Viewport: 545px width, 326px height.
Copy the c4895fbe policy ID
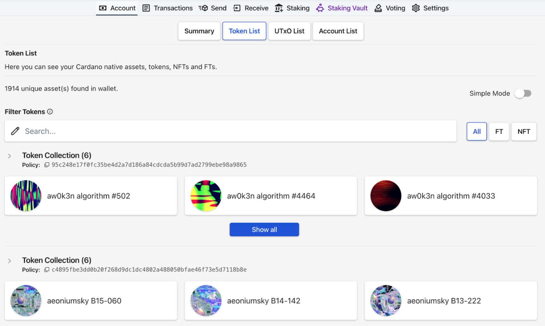47,270
